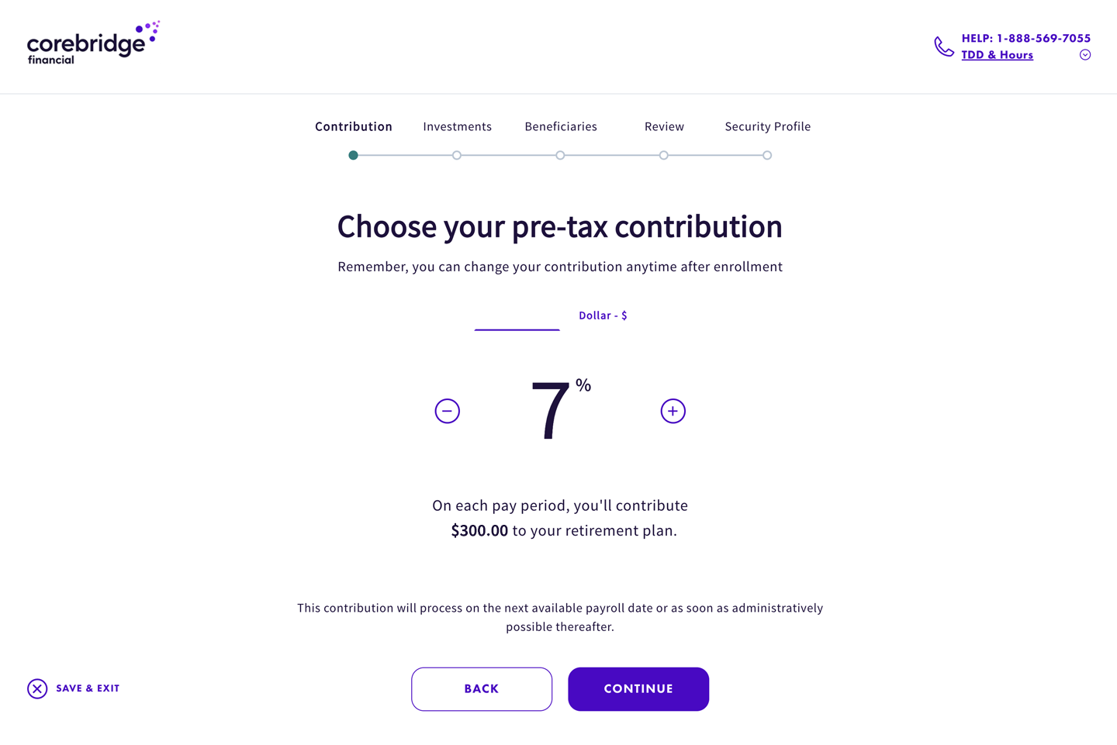
Task: Decrease contribution with the minus icon
Action: (448, 411)
